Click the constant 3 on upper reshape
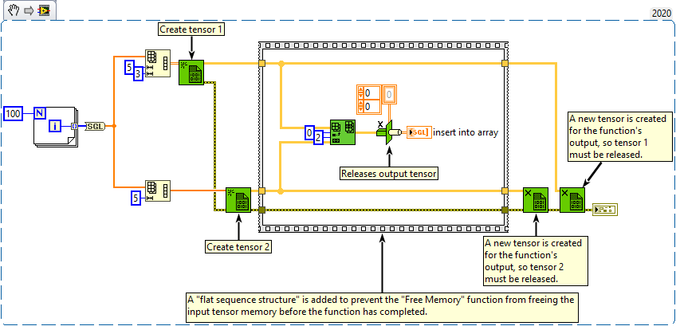The width and height of the screenshot is (676, 326). point(138,74)
